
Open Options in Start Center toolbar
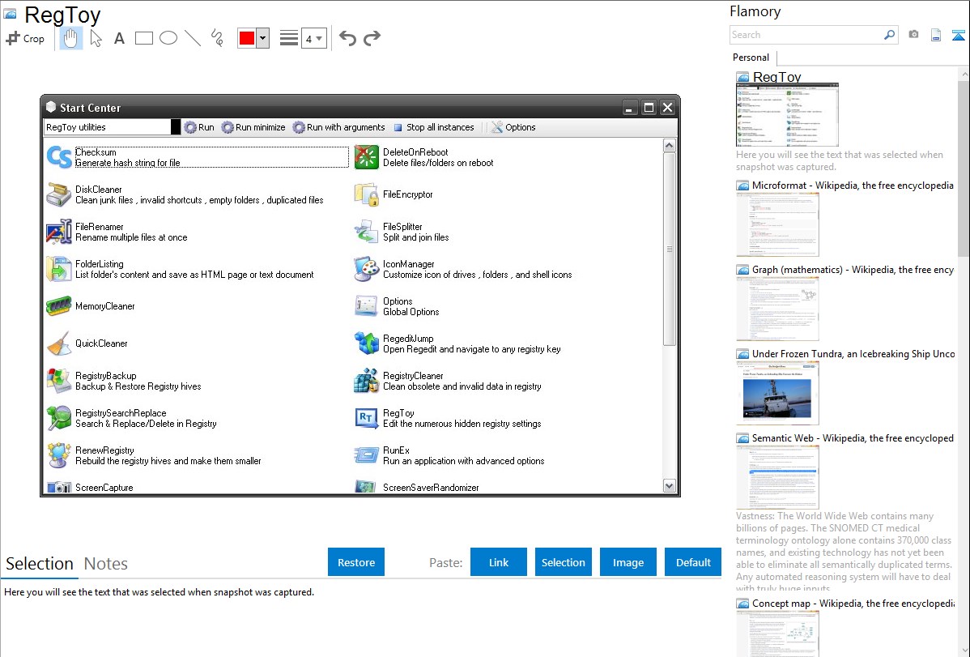click(x=514, y=127)
